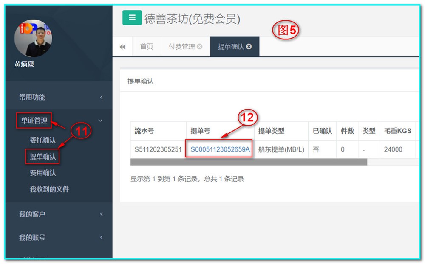Switch to the 付费管理 tab

(183, 47)
